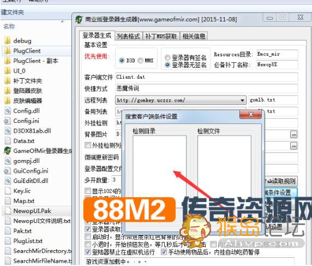Choose 登录器无签名 option
312x266 pixels.
167,65
